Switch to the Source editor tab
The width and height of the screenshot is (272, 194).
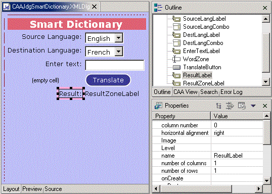[53, 189]
